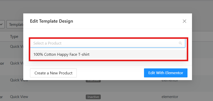Select the third Quick View row type
This screenshot has height=101, width=213.
19,80
